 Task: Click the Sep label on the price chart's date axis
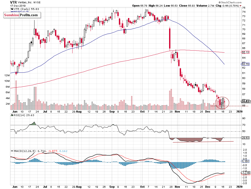(112, 112)
